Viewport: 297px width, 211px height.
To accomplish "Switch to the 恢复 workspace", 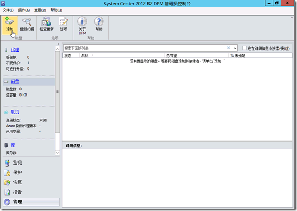I will [31, 182].
